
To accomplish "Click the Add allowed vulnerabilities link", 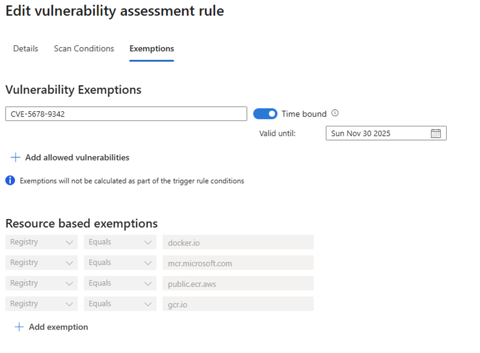I will click(x=77, y=158).
